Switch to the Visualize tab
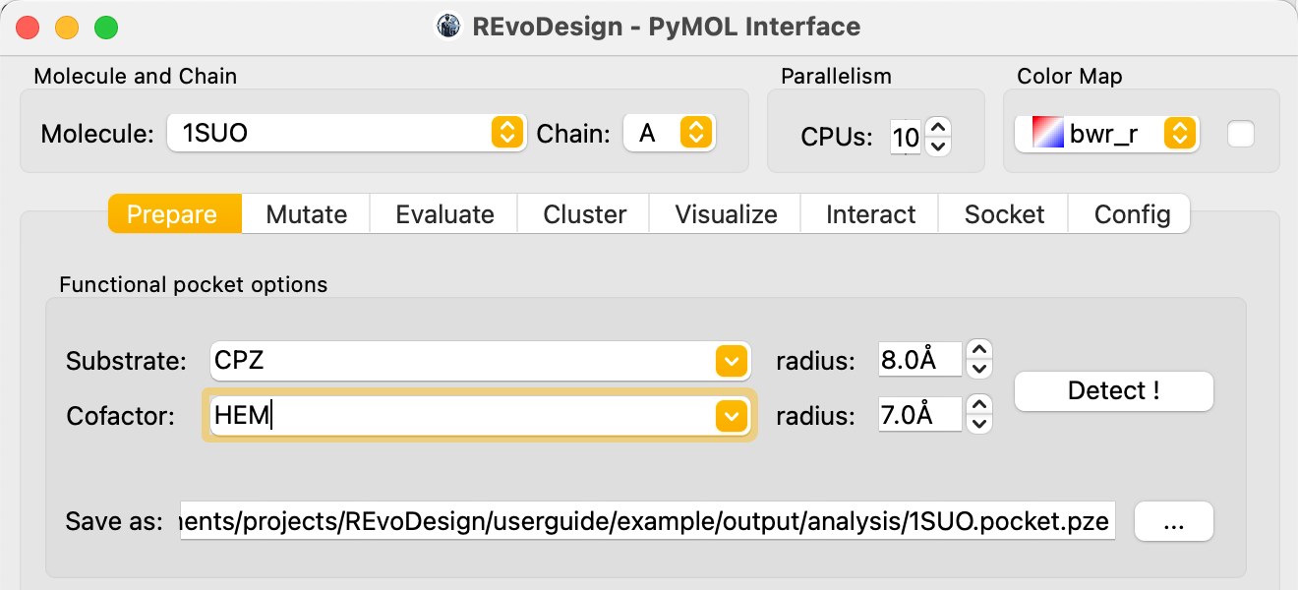This screenshot has width=1298, height=590. (x=726, y=214)
